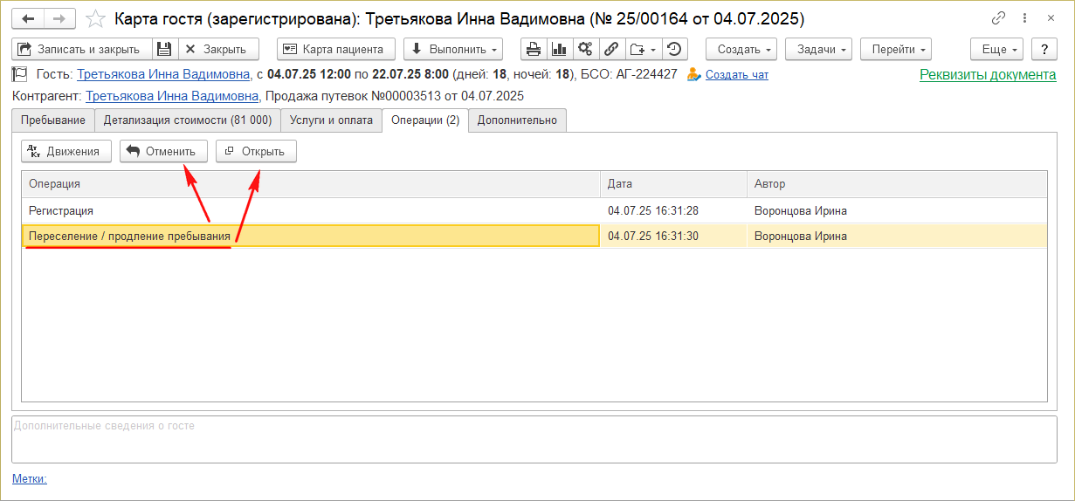Open Карта пациента
The image size is (1075, 501).
(336, 50)
